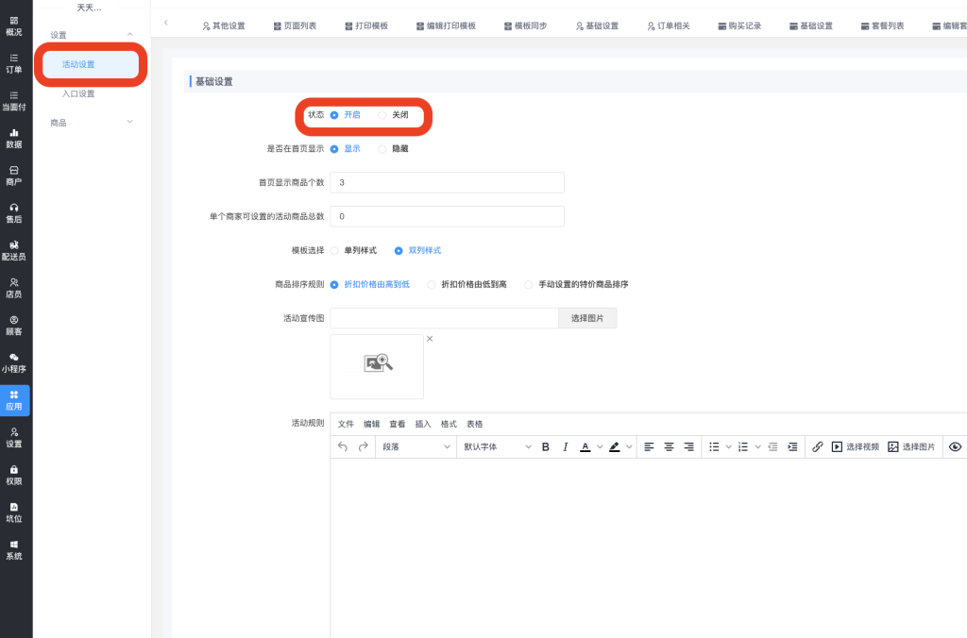
Task: Increase indent using the editor toolbar
Action: point(792,447)
